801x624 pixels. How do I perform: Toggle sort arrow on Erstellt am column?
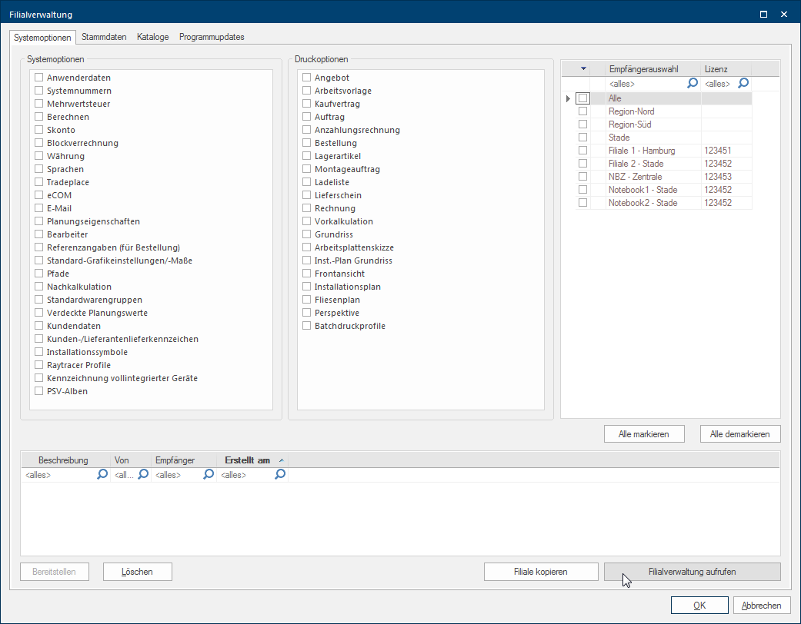[x=281, y=460]
